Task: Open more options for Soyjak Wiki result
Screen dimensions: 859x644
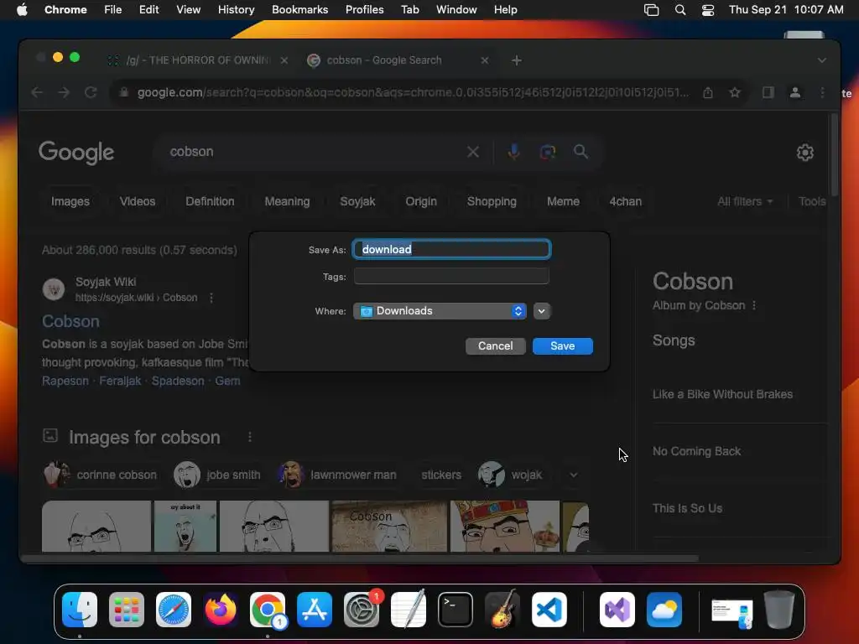Action: pyautogui.click(x=211, y=298)
